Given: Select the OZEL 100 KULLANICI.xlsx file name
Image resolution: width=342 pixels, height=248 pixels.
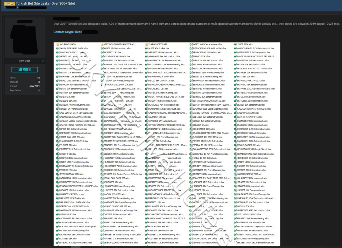Looking at the screenshot, I should (249, 214).
